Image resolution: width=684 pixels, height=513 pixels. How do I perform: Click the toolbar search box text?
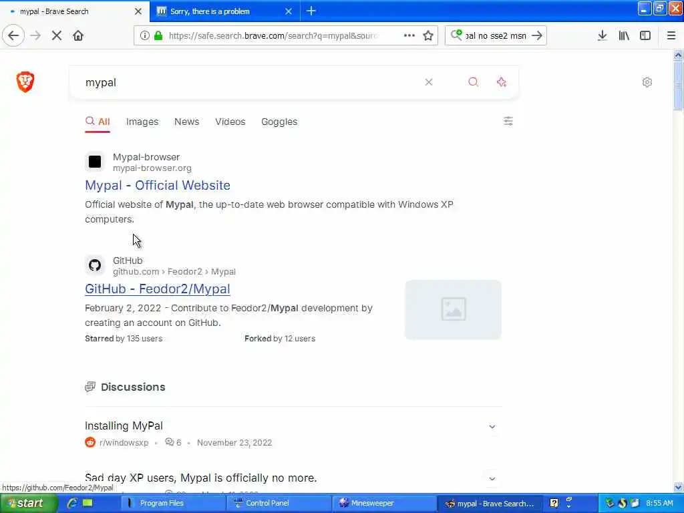(496, 36)
